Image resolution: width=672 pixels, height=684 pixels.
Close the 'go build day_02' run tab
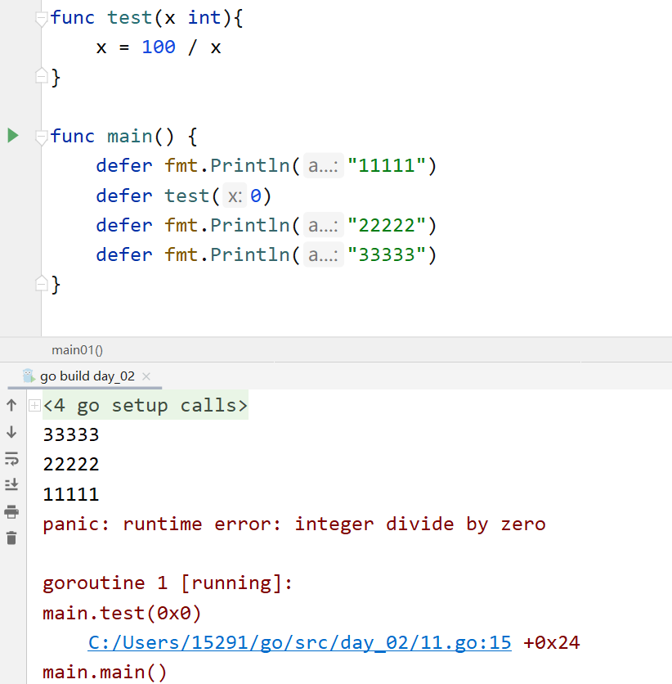click(146, 376)
